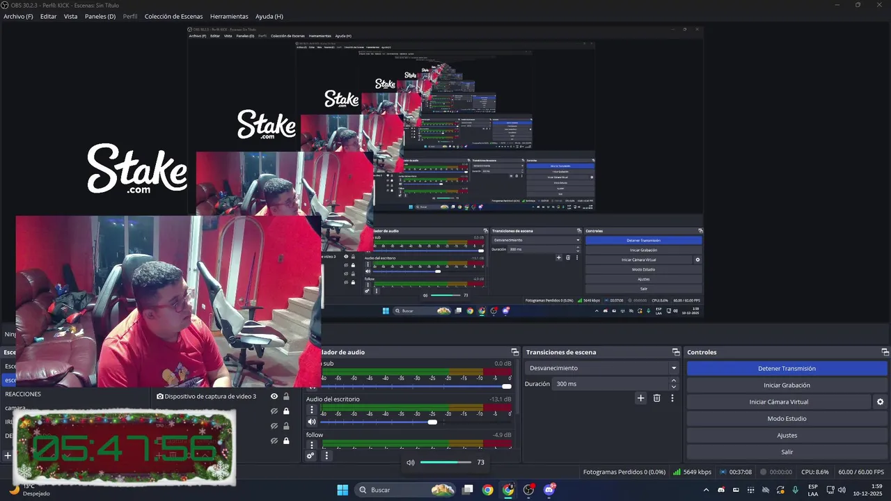The image size is (891, 501).
Task: Click the recording time 00:00:00 status
Action: point(776,472)
